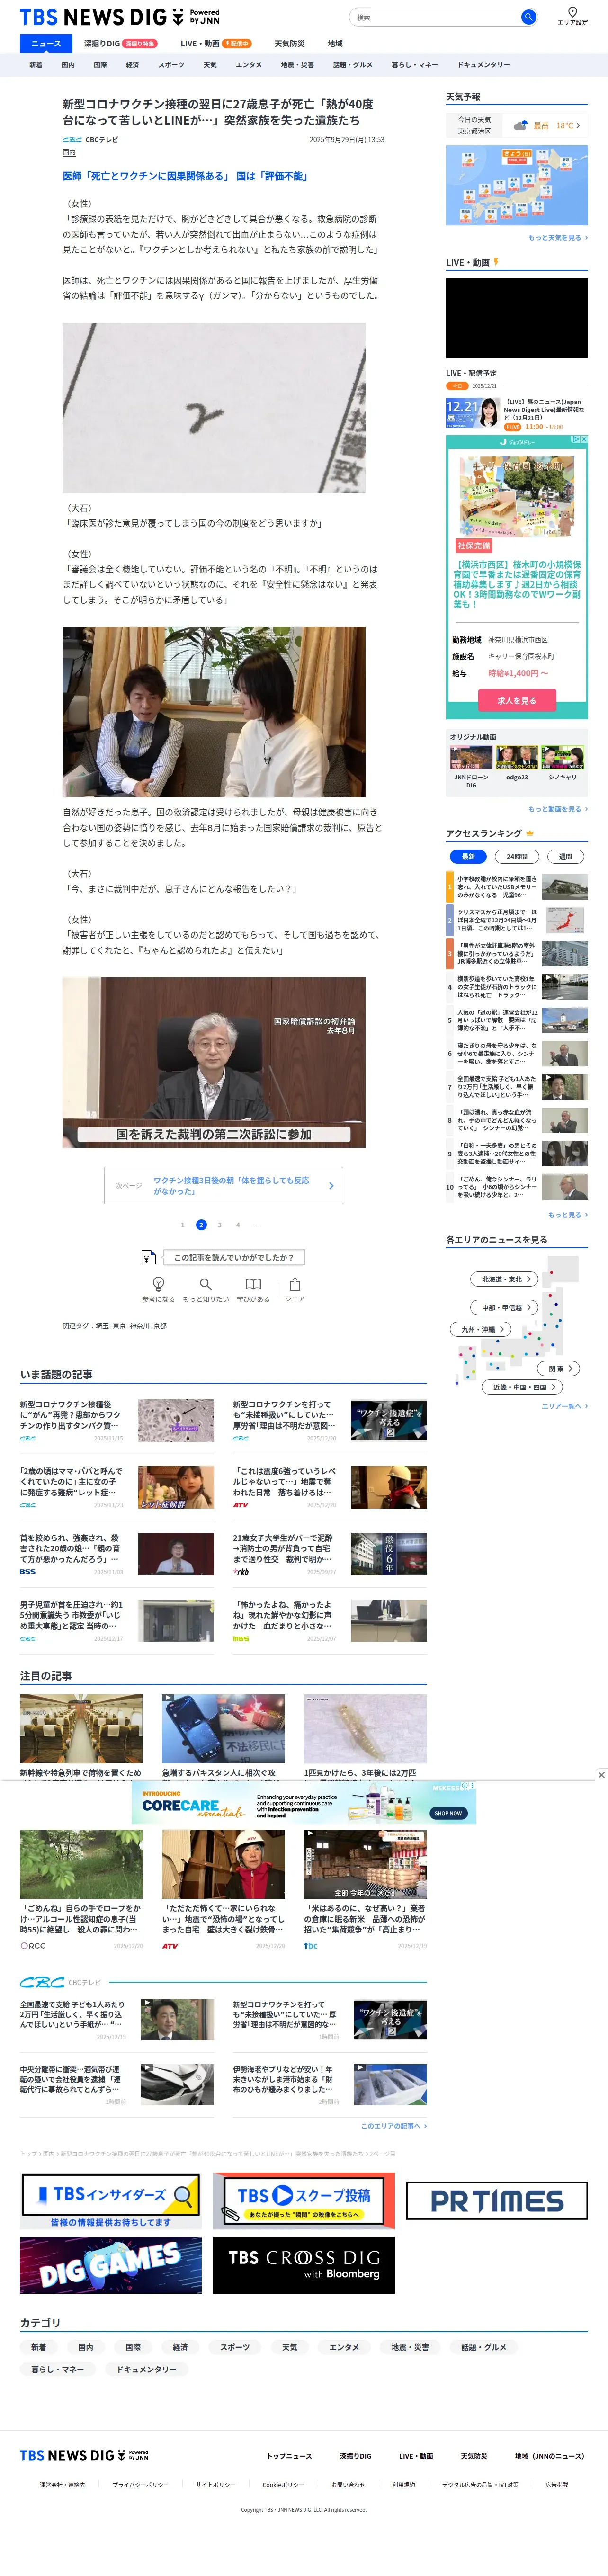608x2576 pixels.
Task: Show 最新 access ranking
Action: 468,856
